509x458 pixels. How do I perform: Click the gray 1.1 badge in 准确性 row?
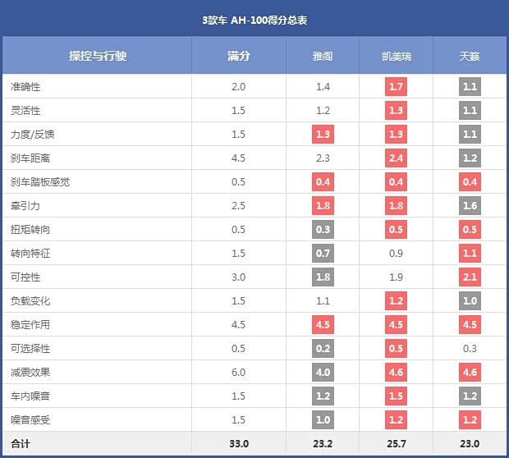pyautogui.click(x=470, y=86)
